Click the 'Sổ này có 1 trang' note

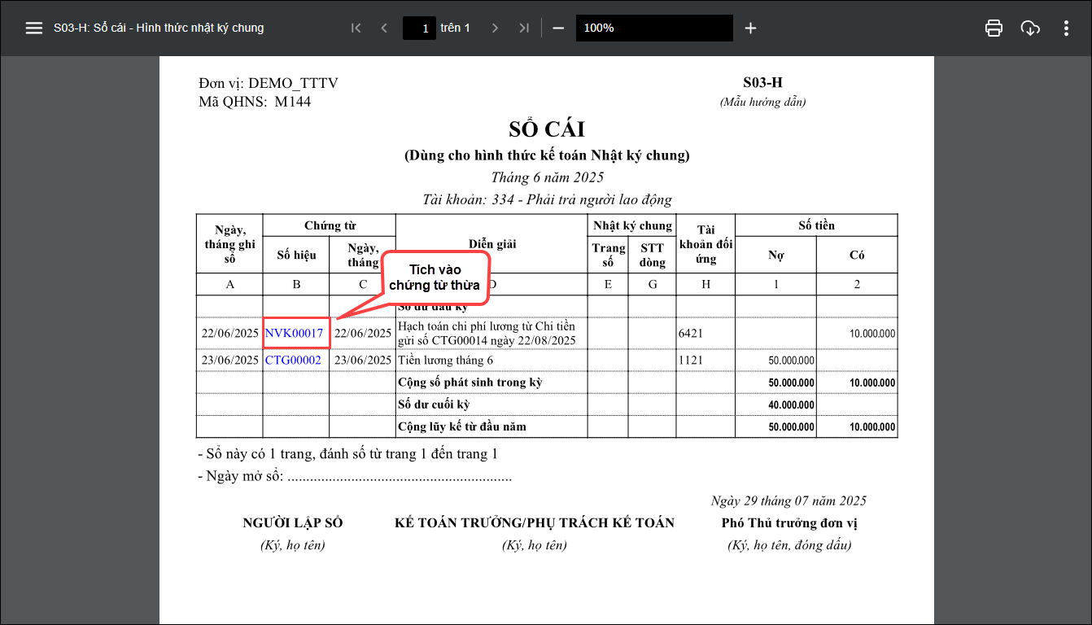(347, 454)
